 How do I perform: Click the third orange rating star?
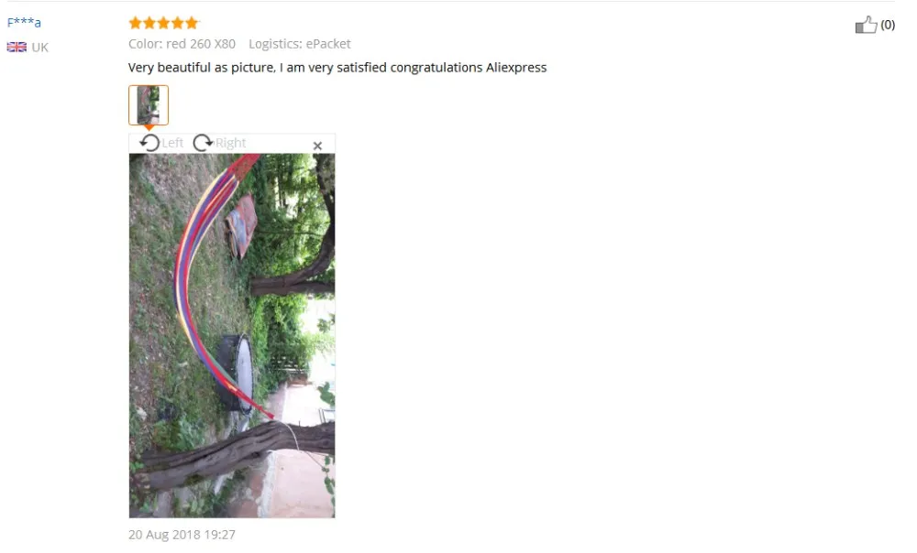[x=163, y=23]
